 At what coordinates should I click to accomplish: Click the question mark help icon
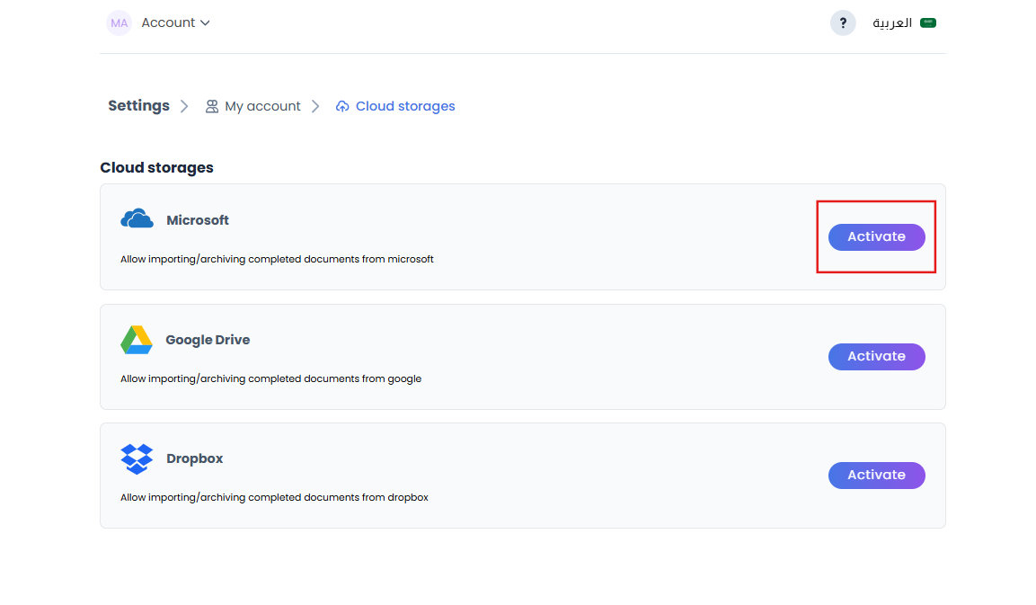[x=843, y=23]
